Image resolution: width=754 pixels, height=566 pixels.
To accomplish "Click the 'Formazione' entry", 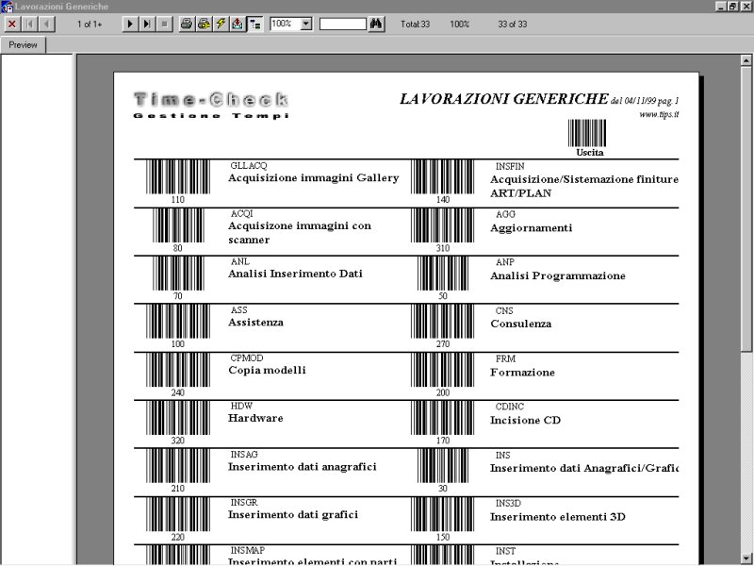I will pos(522,373).
